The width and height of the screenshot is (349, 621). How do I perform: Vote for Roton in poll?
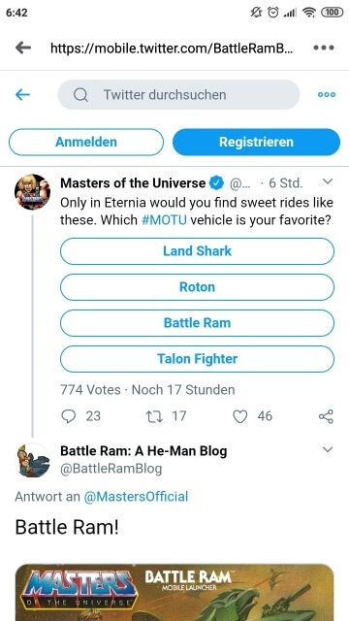click(x=197, y=287)
